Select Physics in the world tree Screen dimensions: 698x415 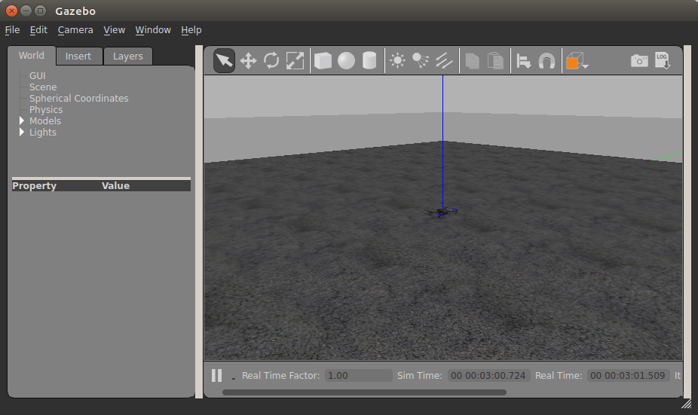coord(46,109)
